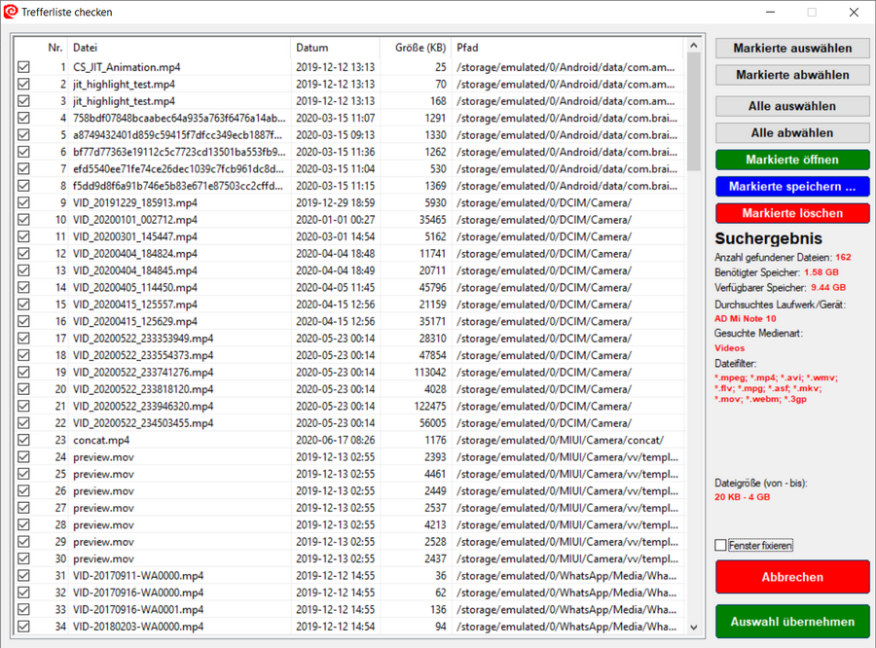This screenshot has width=876, height=648.
Task: Select file VID_20200522_233946320.mp4
Action: click(x=143, y=406)
